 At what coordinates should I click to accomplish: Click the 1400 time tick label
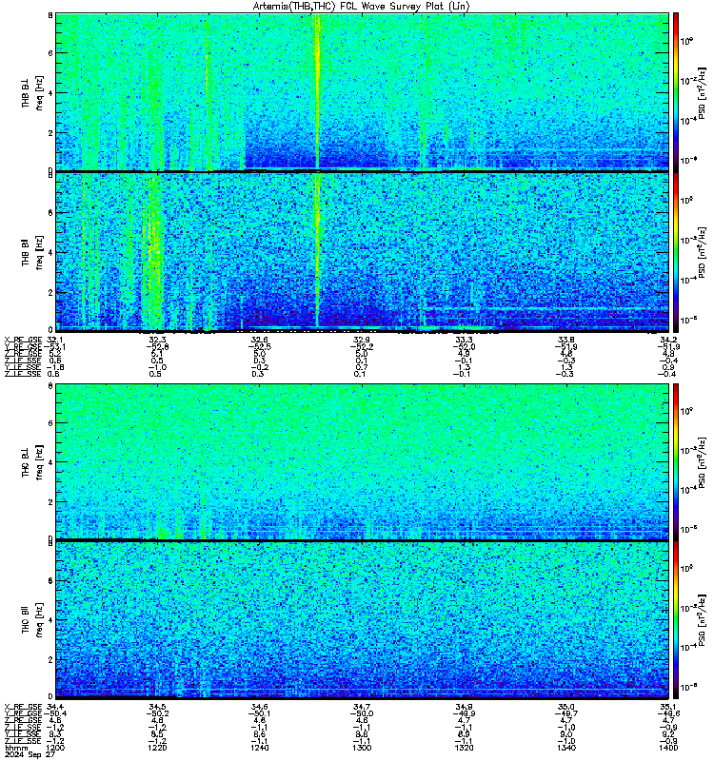[668, 748]
